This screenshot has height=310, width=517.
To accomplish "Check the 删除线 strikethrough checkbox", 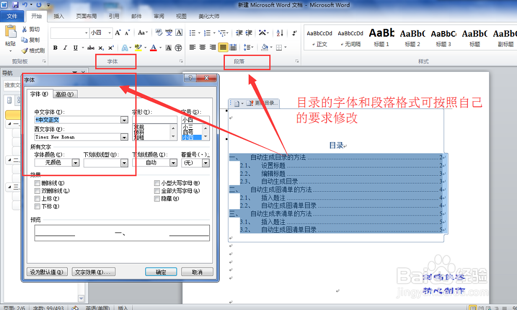I will [37, 183].
